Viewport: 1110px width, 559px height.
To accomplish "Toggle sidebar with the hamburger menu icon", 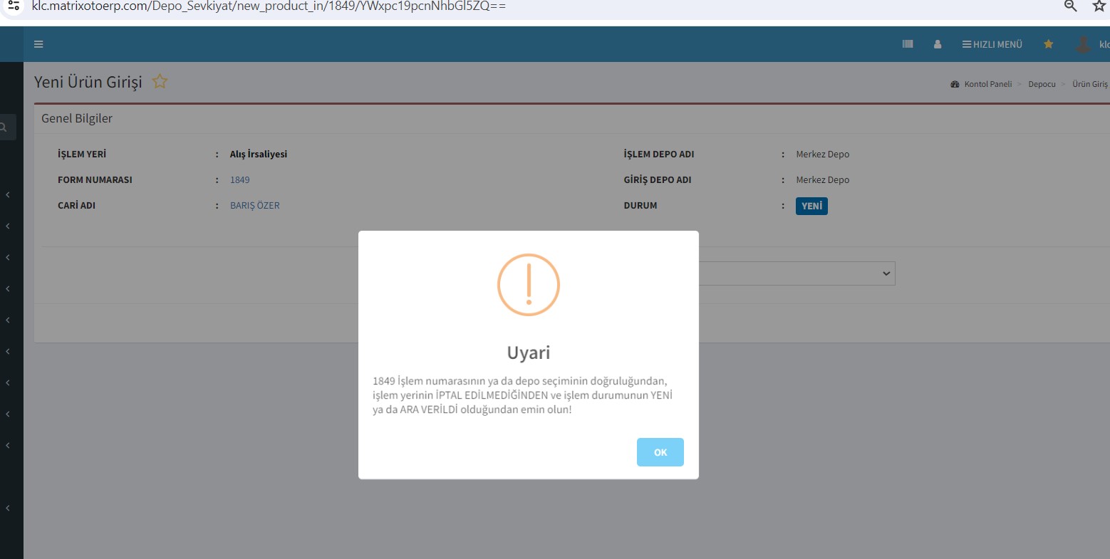I will pyautogui.click(x=38, y=44).
